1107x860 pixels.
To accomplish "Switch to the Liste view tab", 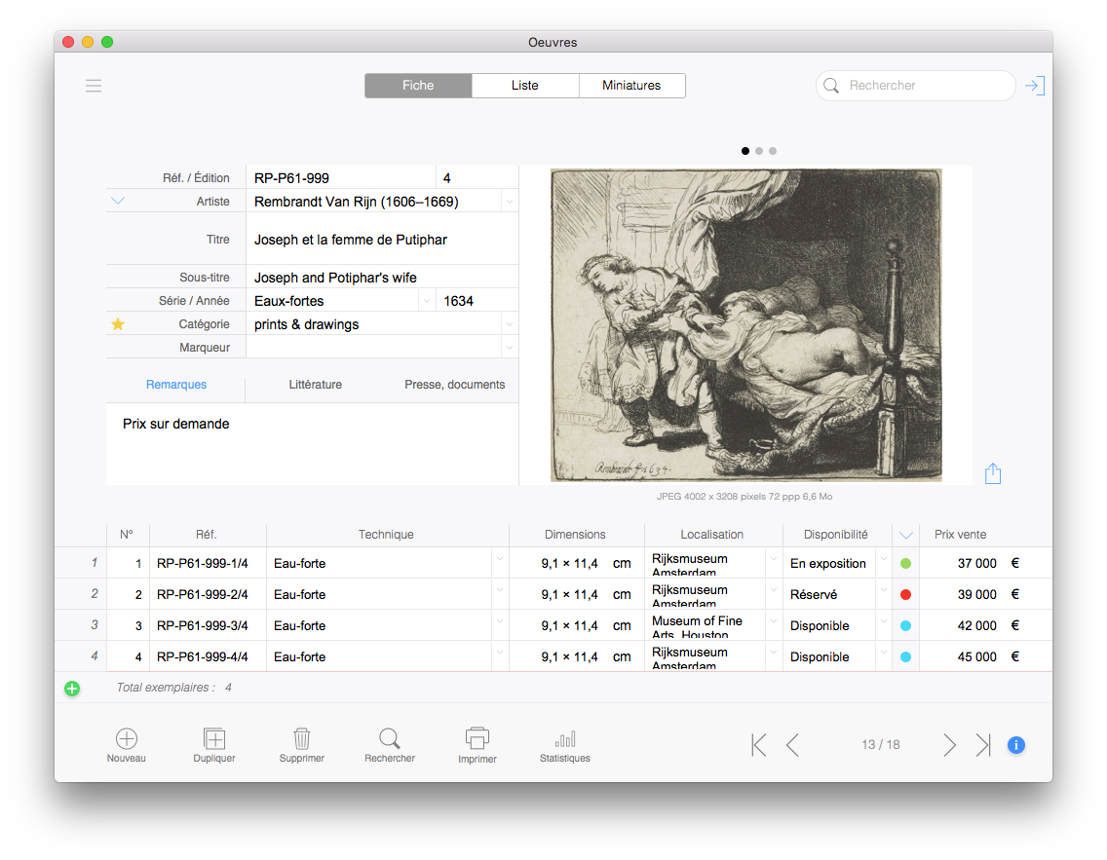I will (x=525, y=86).
